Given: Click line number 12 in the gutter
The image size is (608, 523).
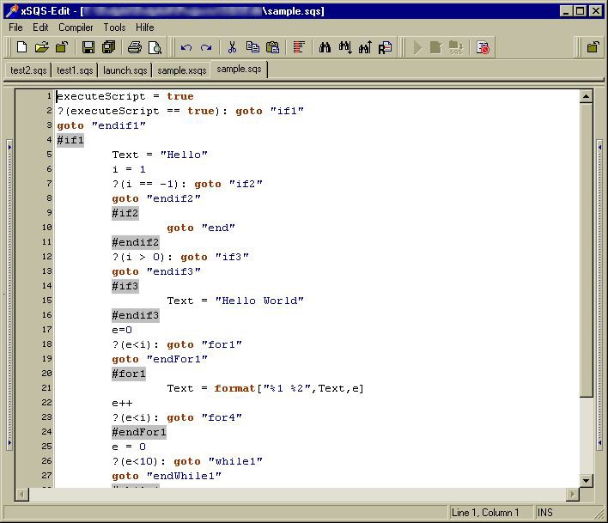Looking at the screenshot, I should point(46,256).
